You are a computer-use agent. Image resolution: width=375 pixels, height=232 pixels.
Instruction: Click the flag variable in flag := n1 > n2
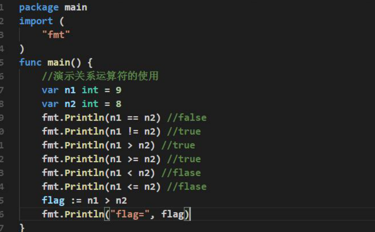coord(53,201)
